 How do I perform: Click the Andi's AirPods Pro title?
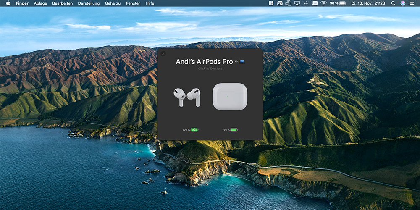(x=204, y=62)
